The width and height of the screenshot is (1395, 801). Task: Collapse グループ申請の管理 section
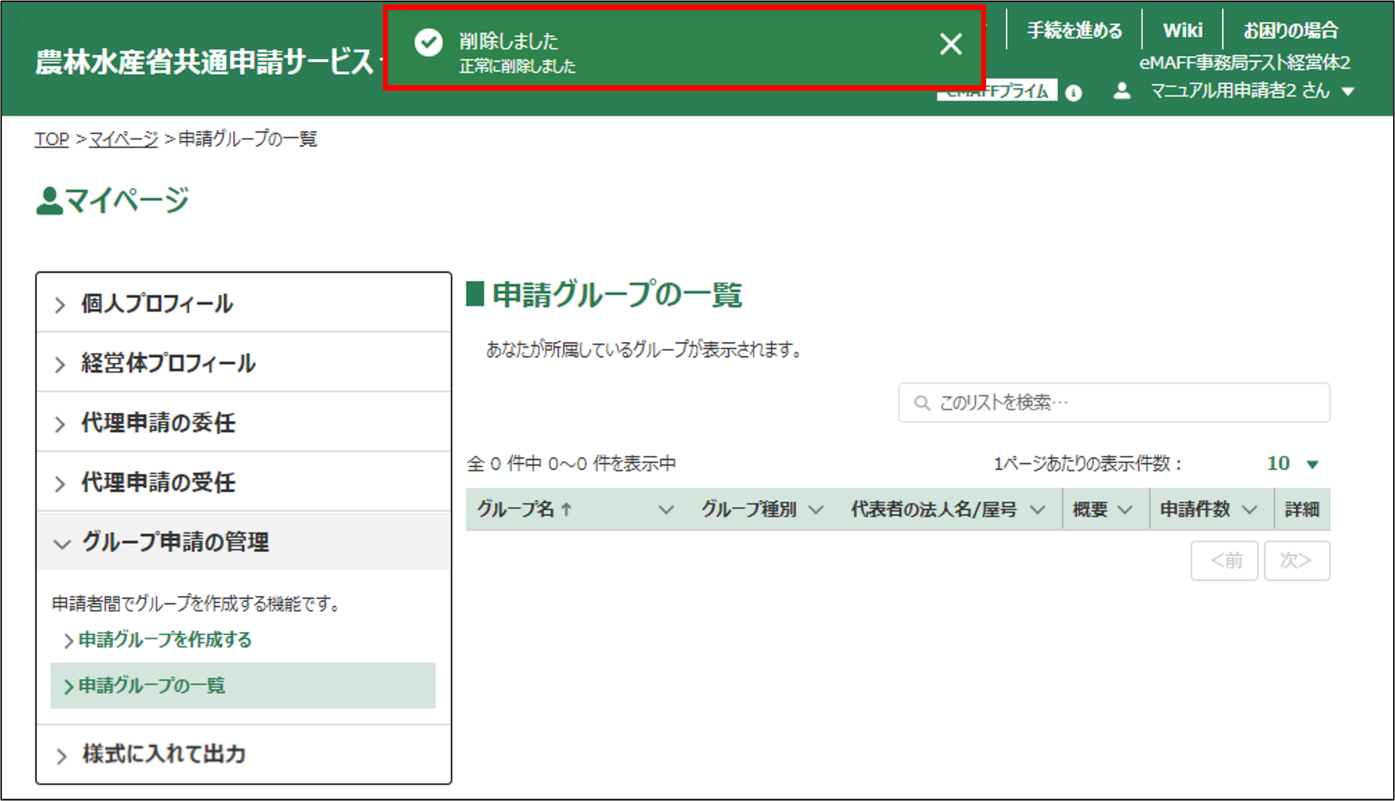175,543
